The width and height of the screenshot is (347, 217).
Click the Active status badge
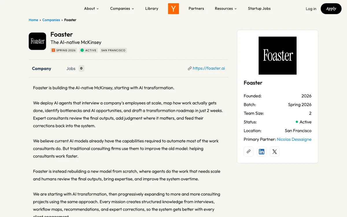point(88,50)
